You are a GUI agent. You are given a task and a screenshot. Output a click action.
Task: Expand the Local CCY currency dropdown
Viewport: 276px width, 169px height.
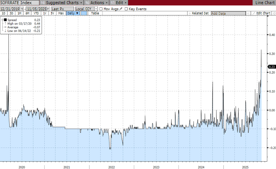point(96,8)
